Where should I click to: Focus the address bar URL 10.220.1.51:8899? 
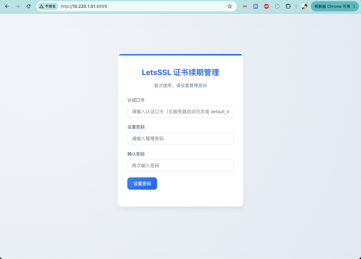click(x=84, y=6)
